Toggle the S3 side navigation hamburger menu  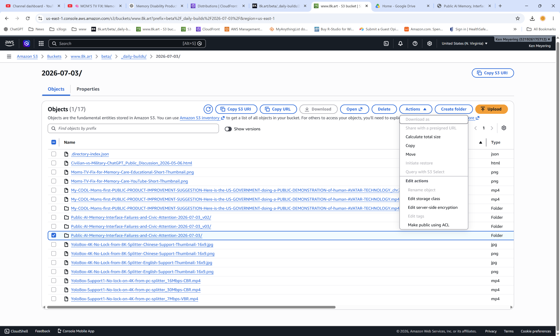9,56
